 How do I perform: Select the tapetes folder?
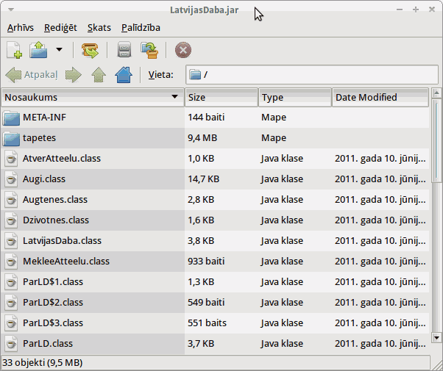click(x=215, y=138)
